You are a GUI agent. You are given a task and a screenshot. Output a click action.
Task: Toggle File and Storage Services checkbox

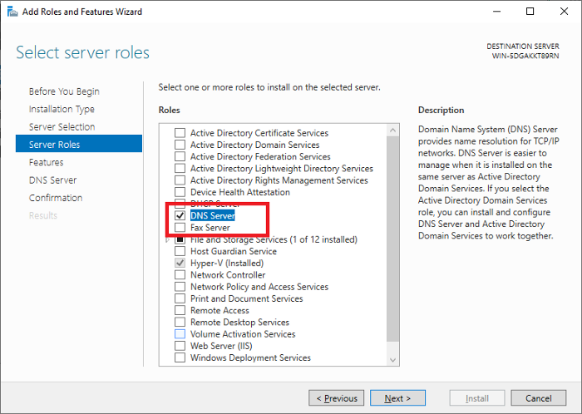(180, 239)
